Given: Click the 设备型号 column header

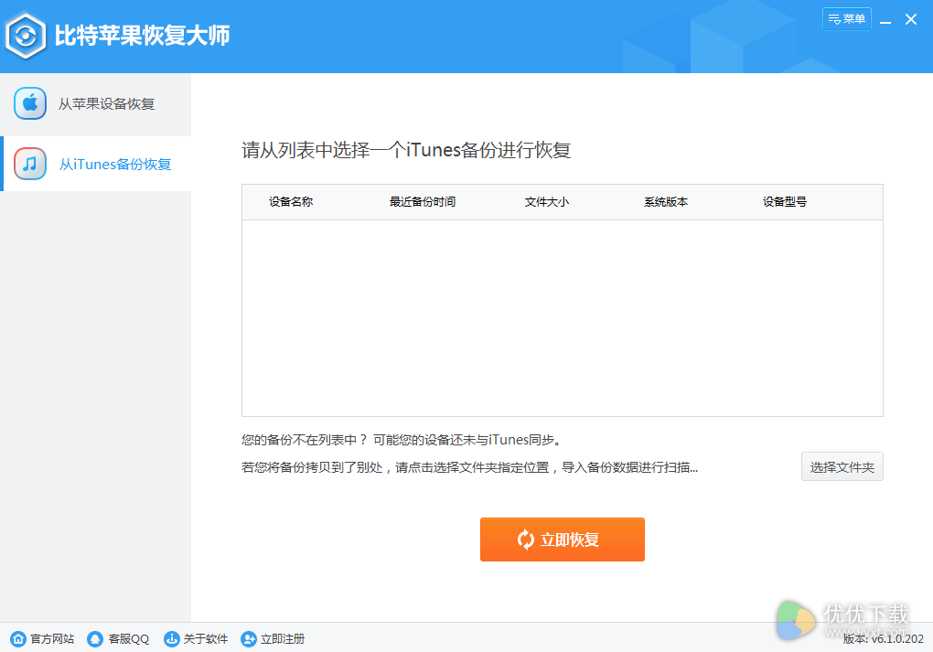Looking at the screenshot, I should point(784,202).
